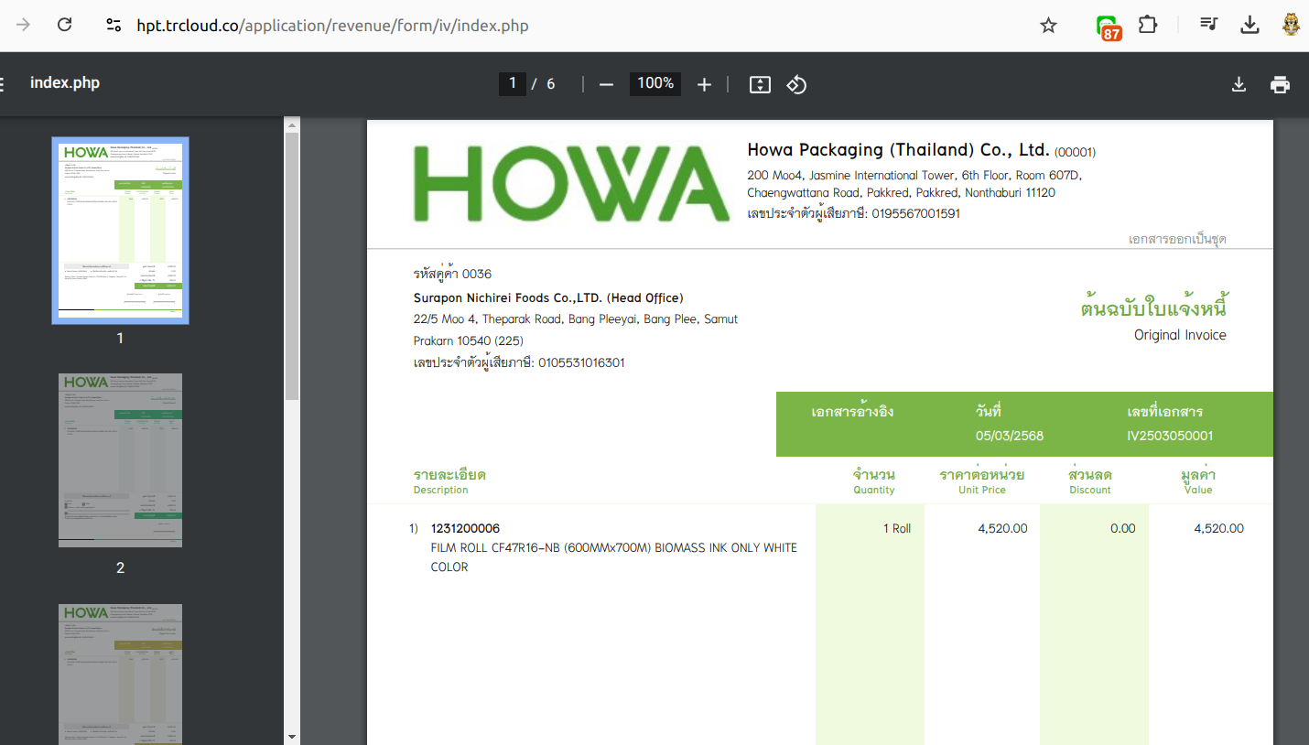Screen dimensions: 1309x745
Task: Click the Quantity column header
Action: 874,481
